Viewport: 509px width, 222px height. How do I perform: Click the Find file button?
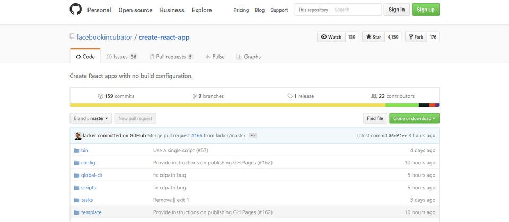pos(375,118)
